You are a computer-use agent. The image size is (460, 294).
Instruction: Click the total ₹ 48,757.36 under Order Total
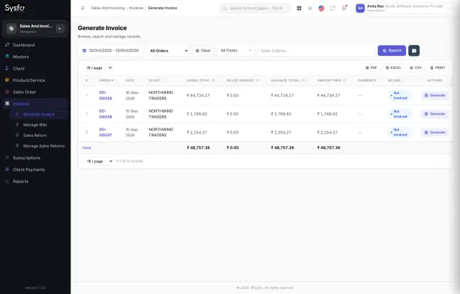198,148
